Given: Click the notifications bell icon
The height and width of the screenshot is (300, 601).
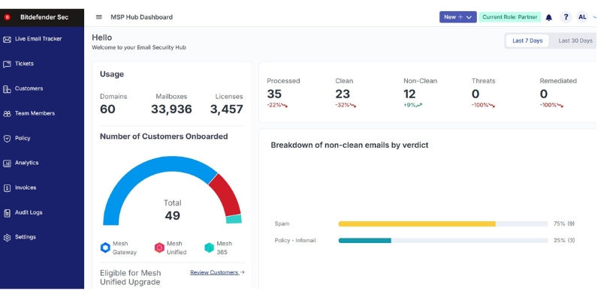Looking at the screenshot, I should [548, 17].
